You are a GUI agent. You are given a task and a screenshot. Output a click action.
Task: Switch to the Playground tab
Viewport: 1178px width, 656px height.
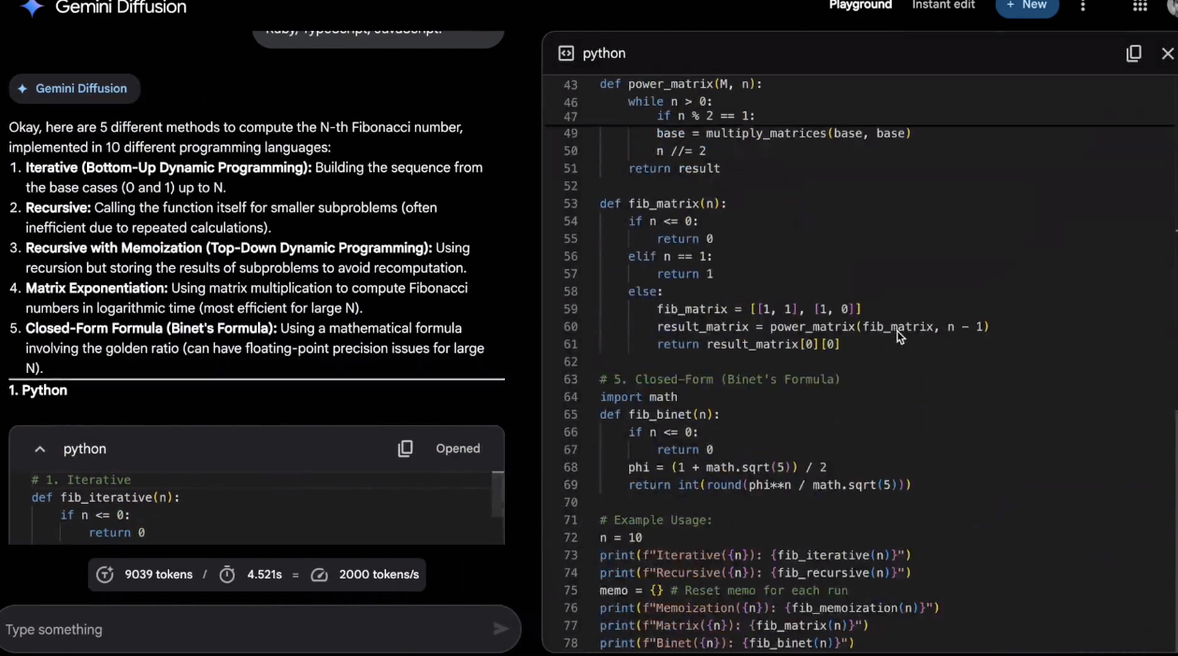pos(860,6)
